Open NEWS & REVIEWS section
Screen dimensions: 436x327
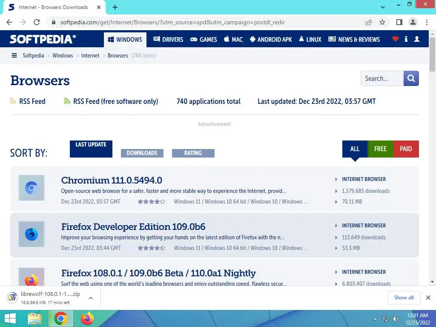point(354,40)
